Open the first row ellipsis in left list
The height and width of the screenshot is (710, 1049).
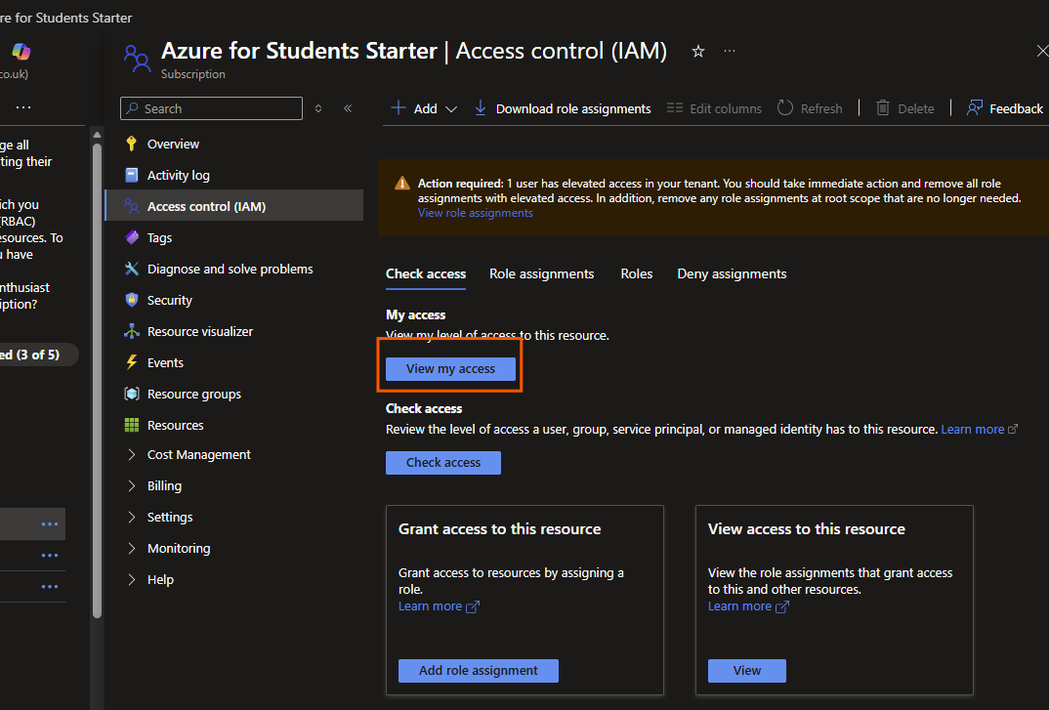coord(50,524)
